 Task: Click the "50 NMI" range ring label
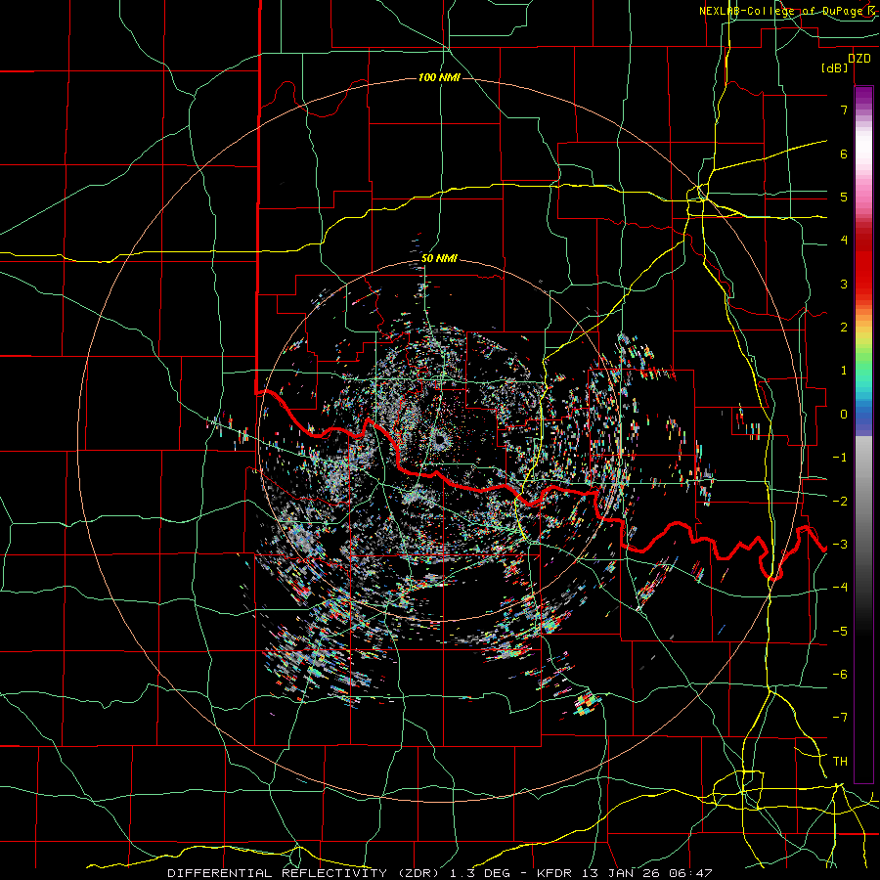[439, 258]
